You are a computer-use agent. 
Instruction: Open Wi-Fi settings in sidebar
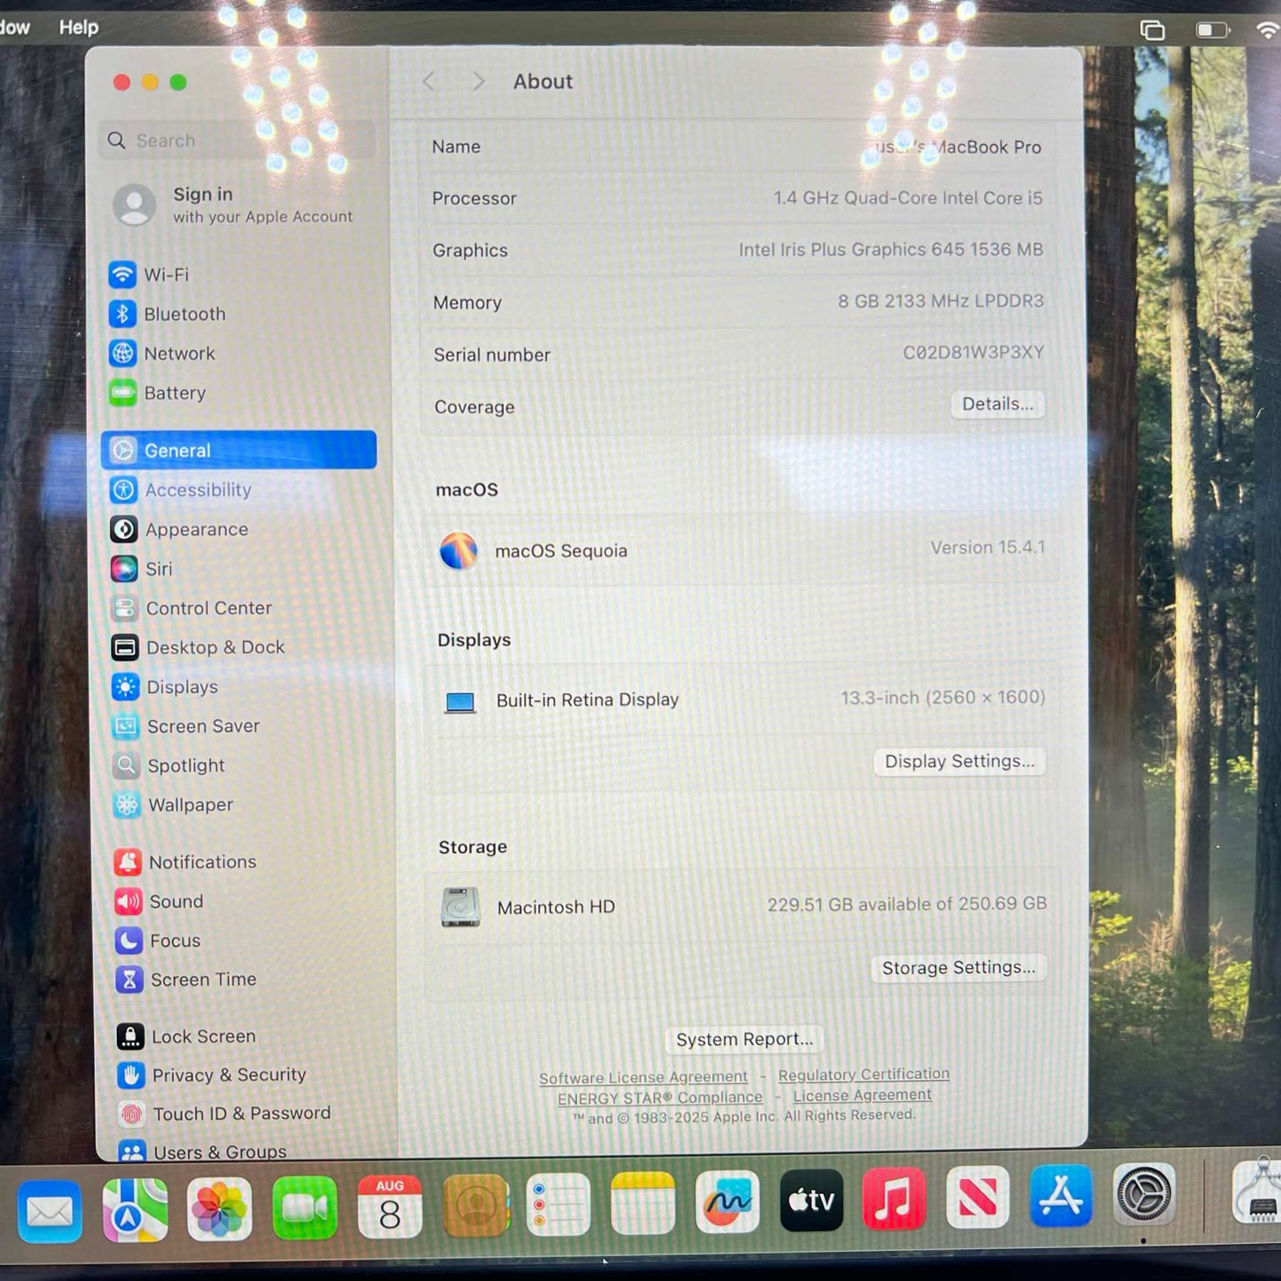(x=238, y=275)
